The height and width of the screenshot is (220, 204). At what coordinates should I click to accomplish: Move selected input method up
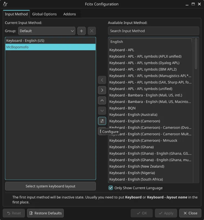(102, 101)
